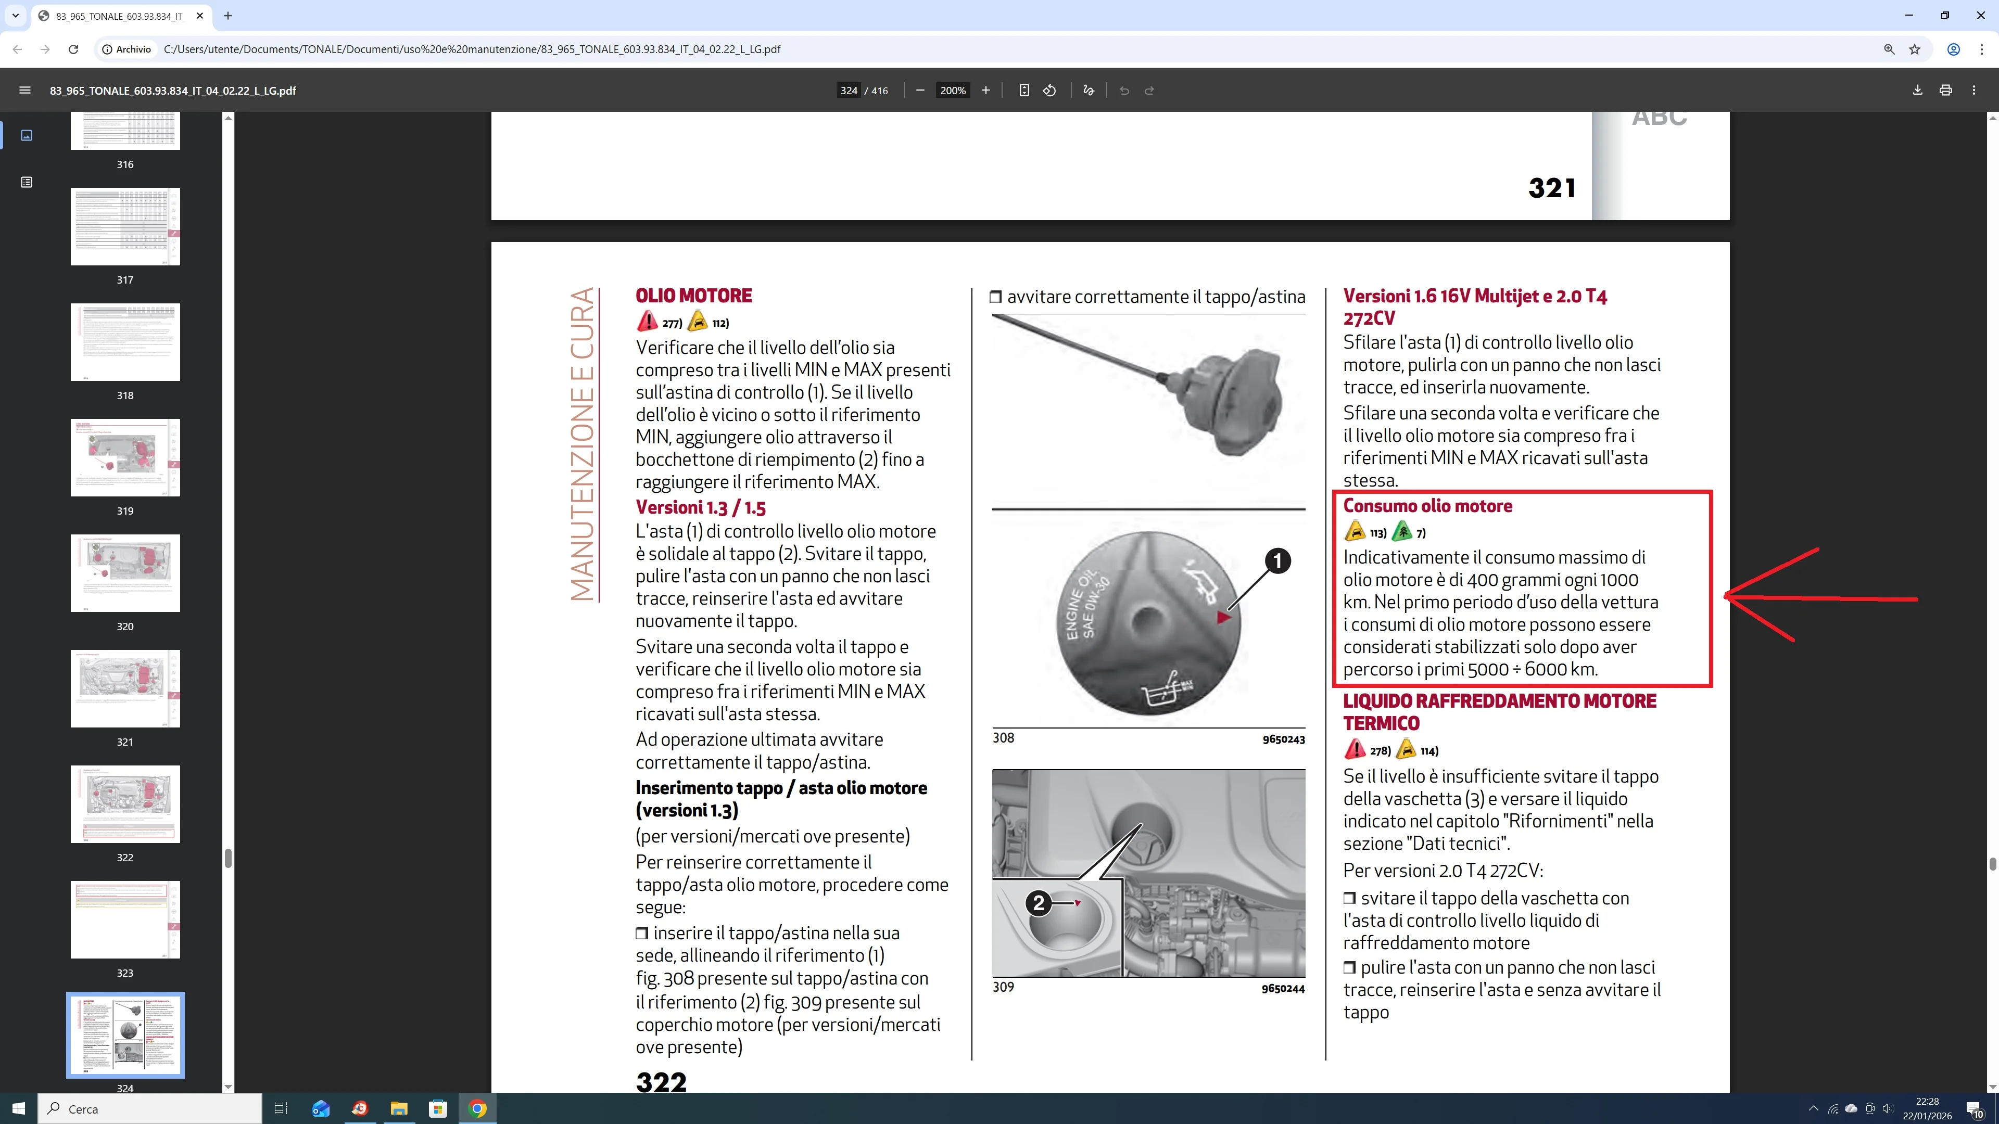View site info for Archivio file
This screenshot has height=1124, width=1999.
(126, 49)
